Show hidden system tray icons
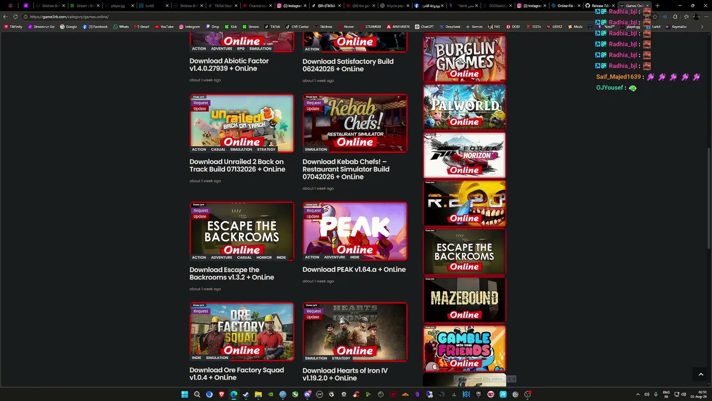712x401 pixels. (637, 394)
